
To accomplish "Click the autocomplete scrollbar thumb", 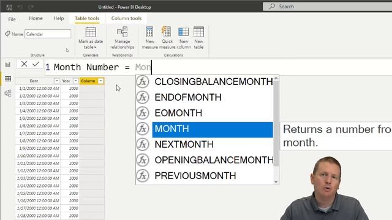I will (276, 123).
